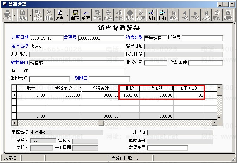237x163 pixels.
Task: Click the 现结 (Cash settle) toolbar icon
Action: [x=129, y=15]
